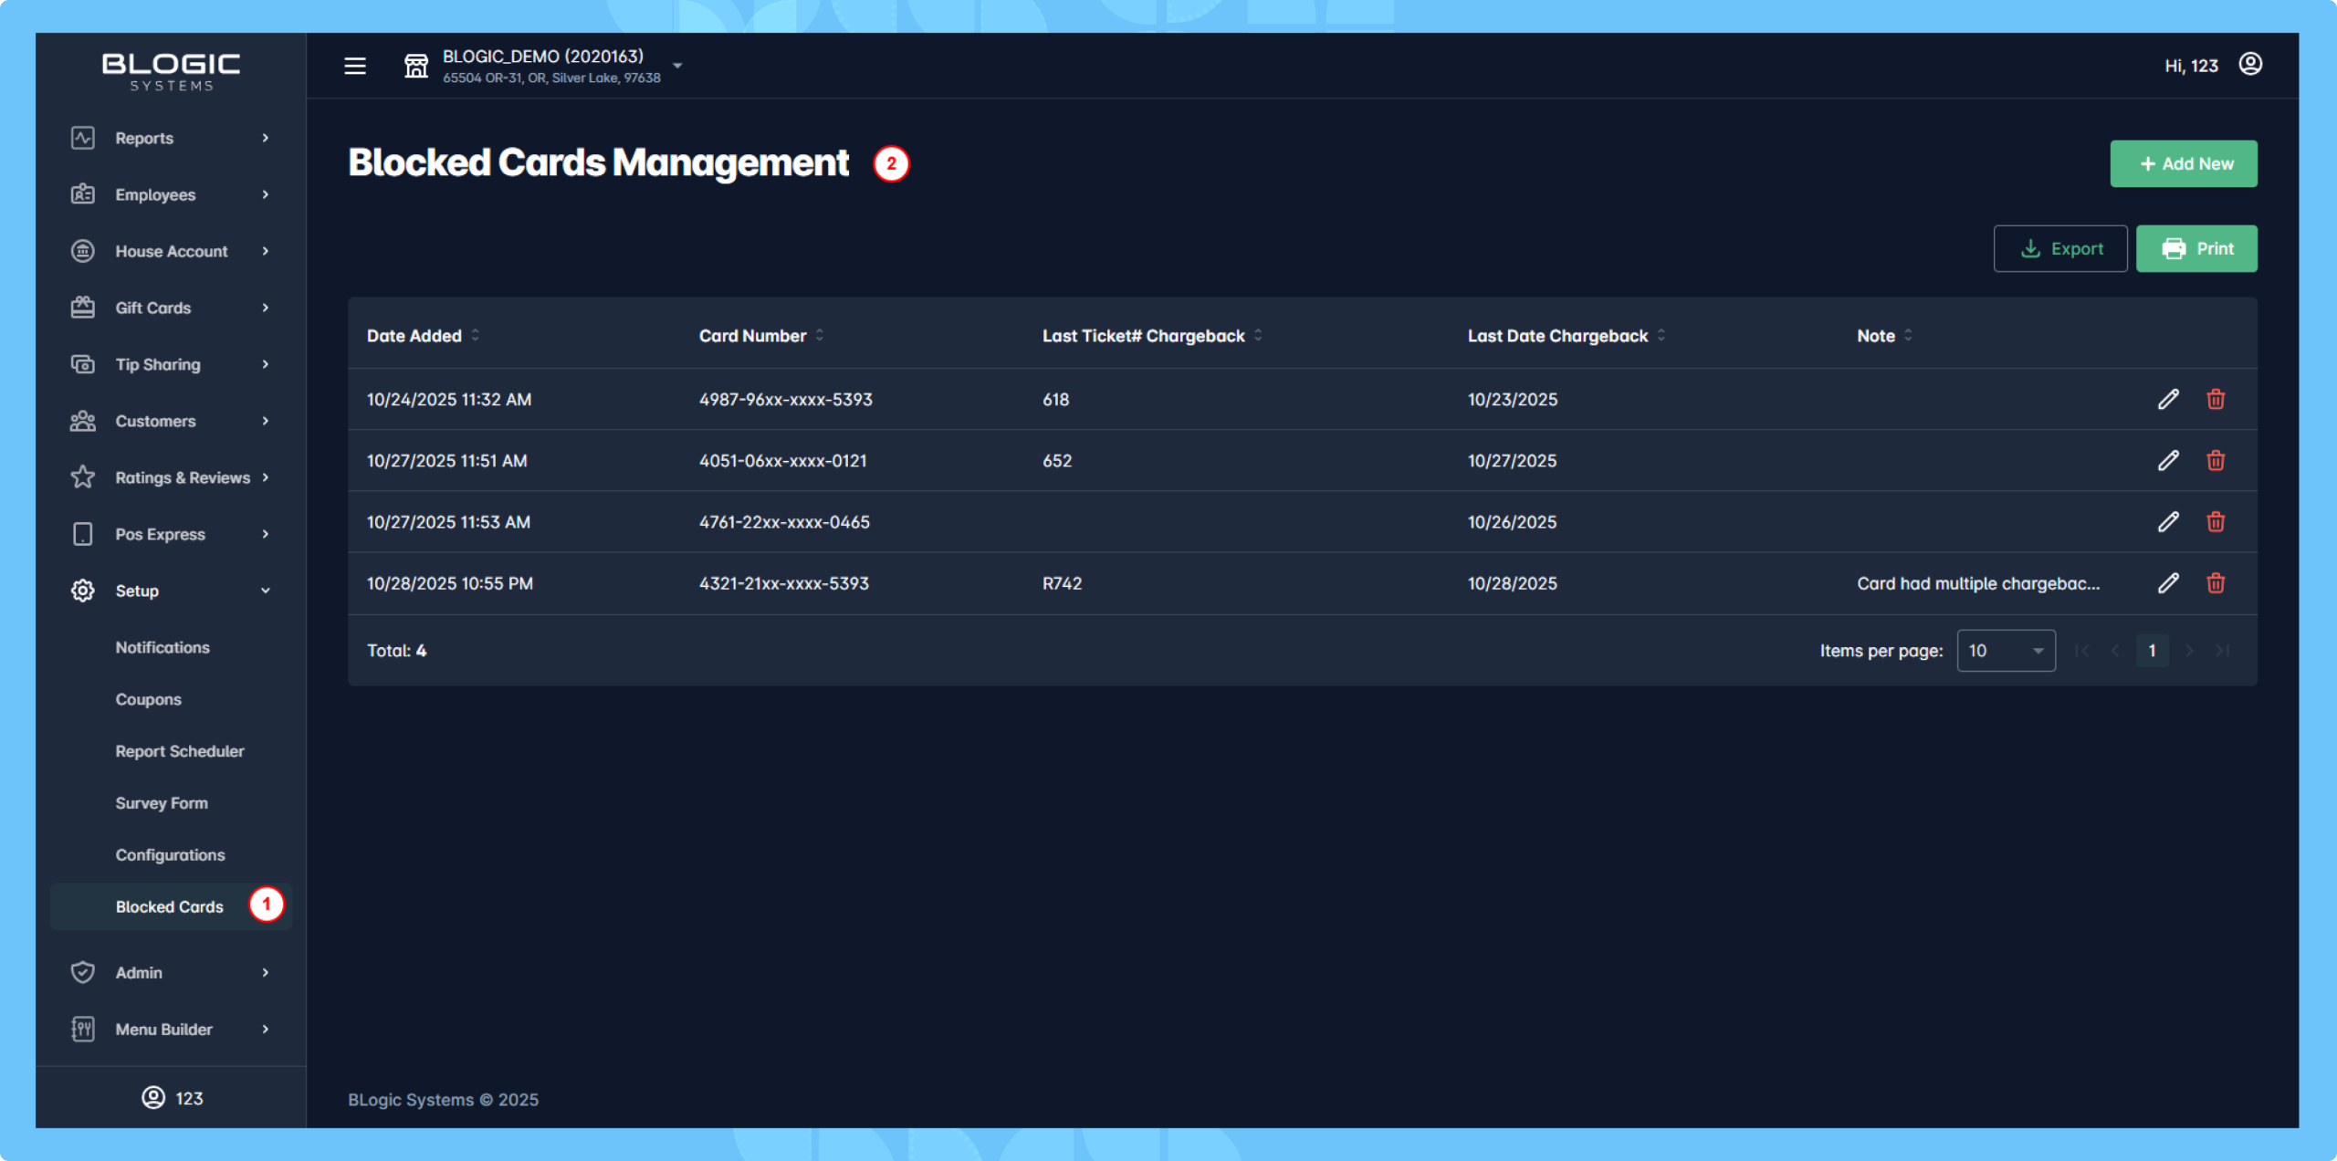
Task: Click the Reports chart icon in sidebar
Action: click(x=83, y=138)
